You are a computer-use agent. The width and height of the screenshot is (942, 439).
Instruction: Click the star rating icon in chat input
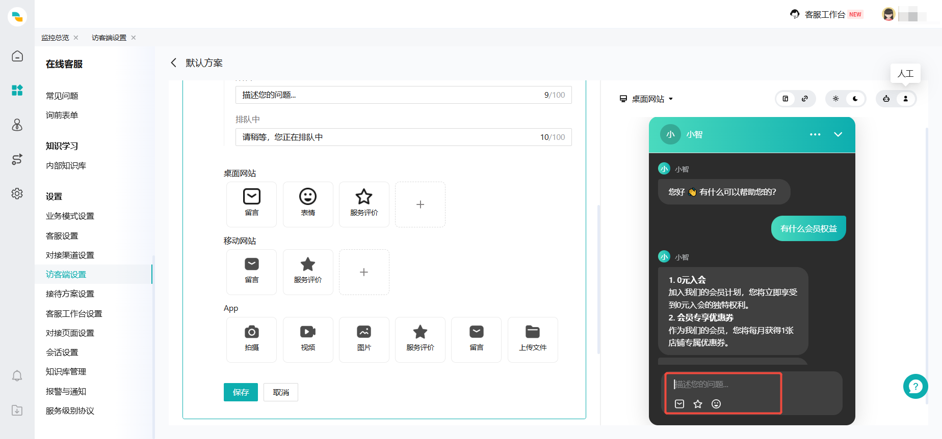(698, 404)
